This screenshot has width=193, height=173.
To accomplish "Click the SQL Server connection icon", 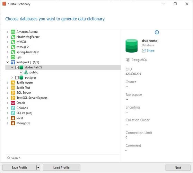I will pyautogui.click(x=13, y=93).
